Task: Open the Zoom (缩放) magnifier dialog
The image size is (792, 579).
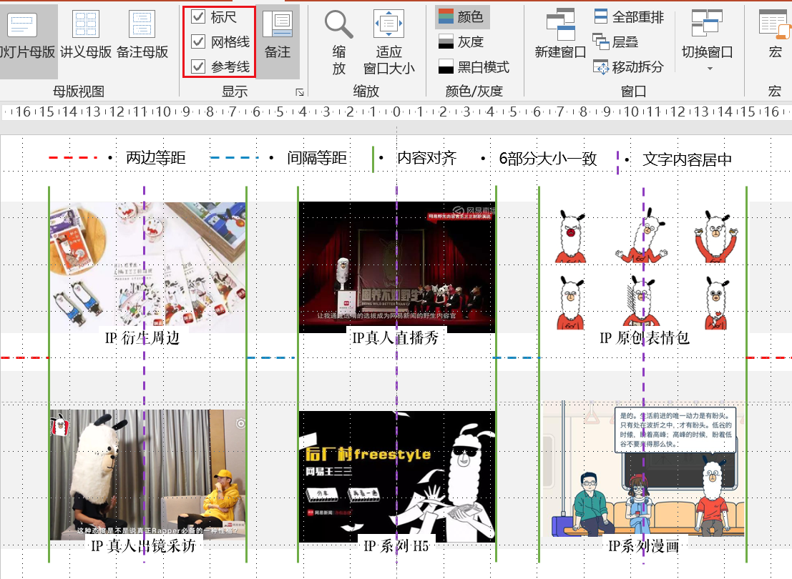Action: tap(339, 41)
